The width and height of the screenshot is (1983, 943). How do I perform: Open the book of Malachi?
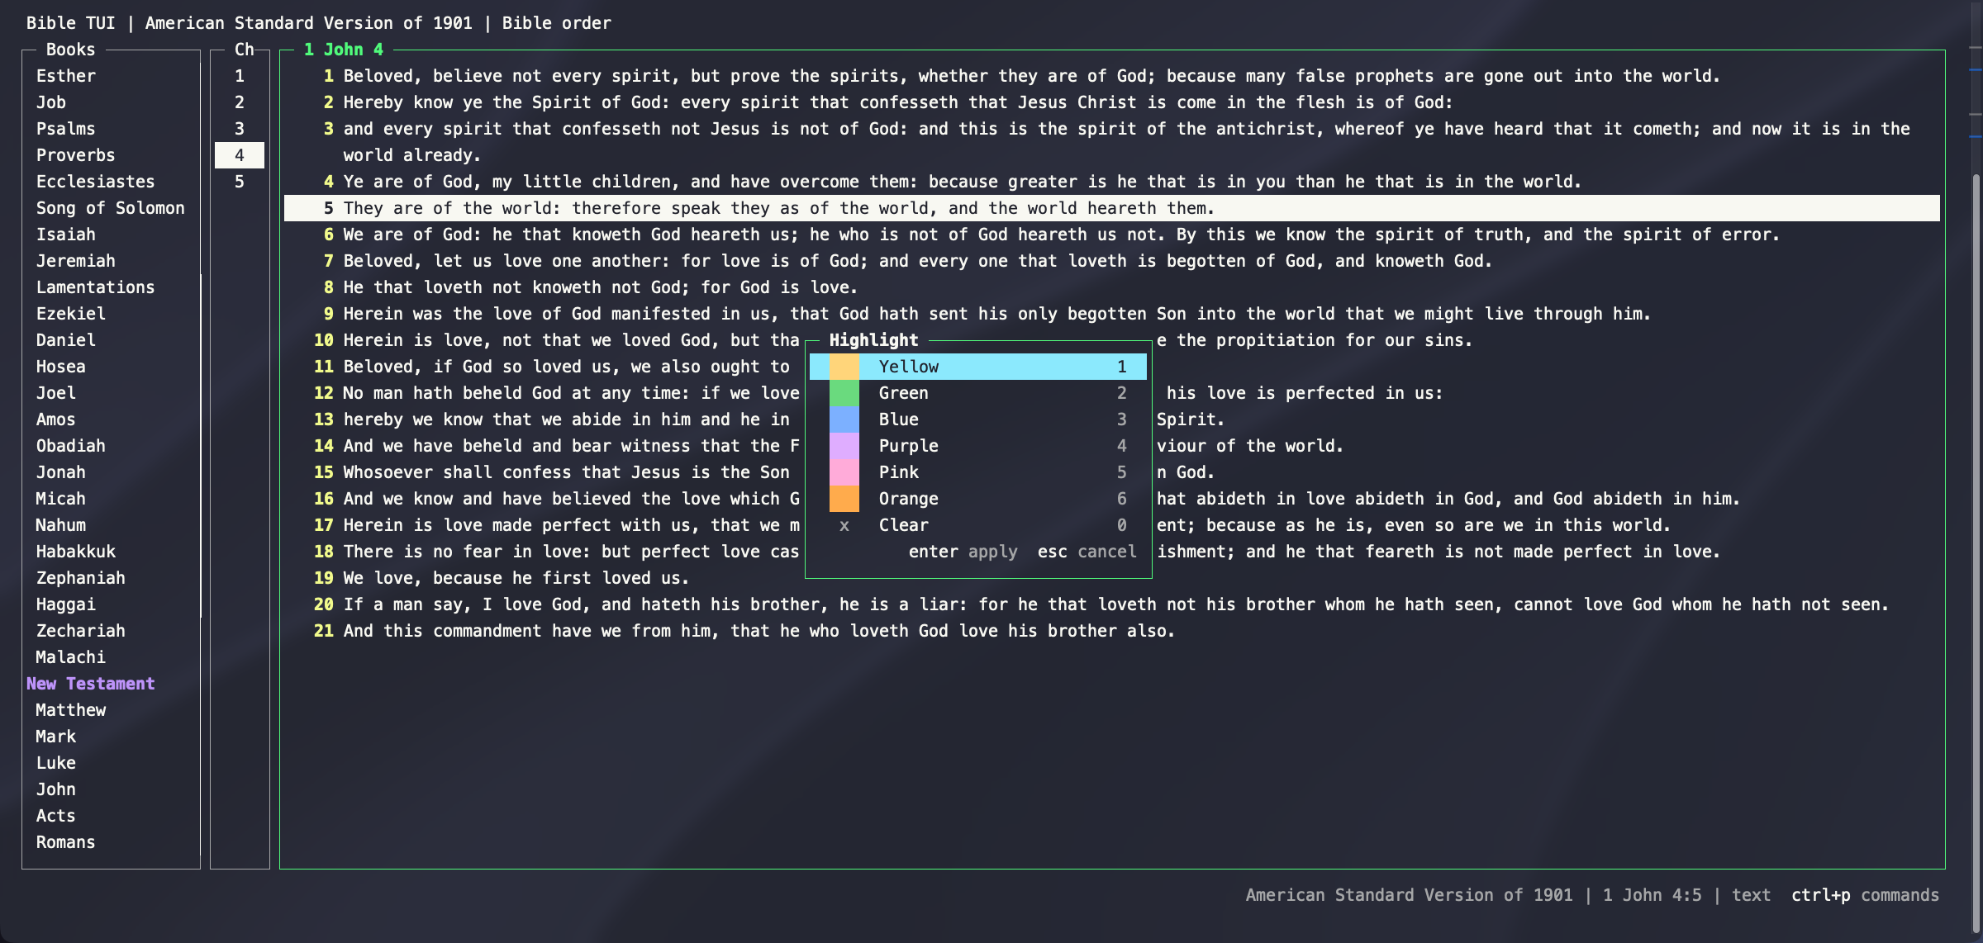[x=70, y=657]
